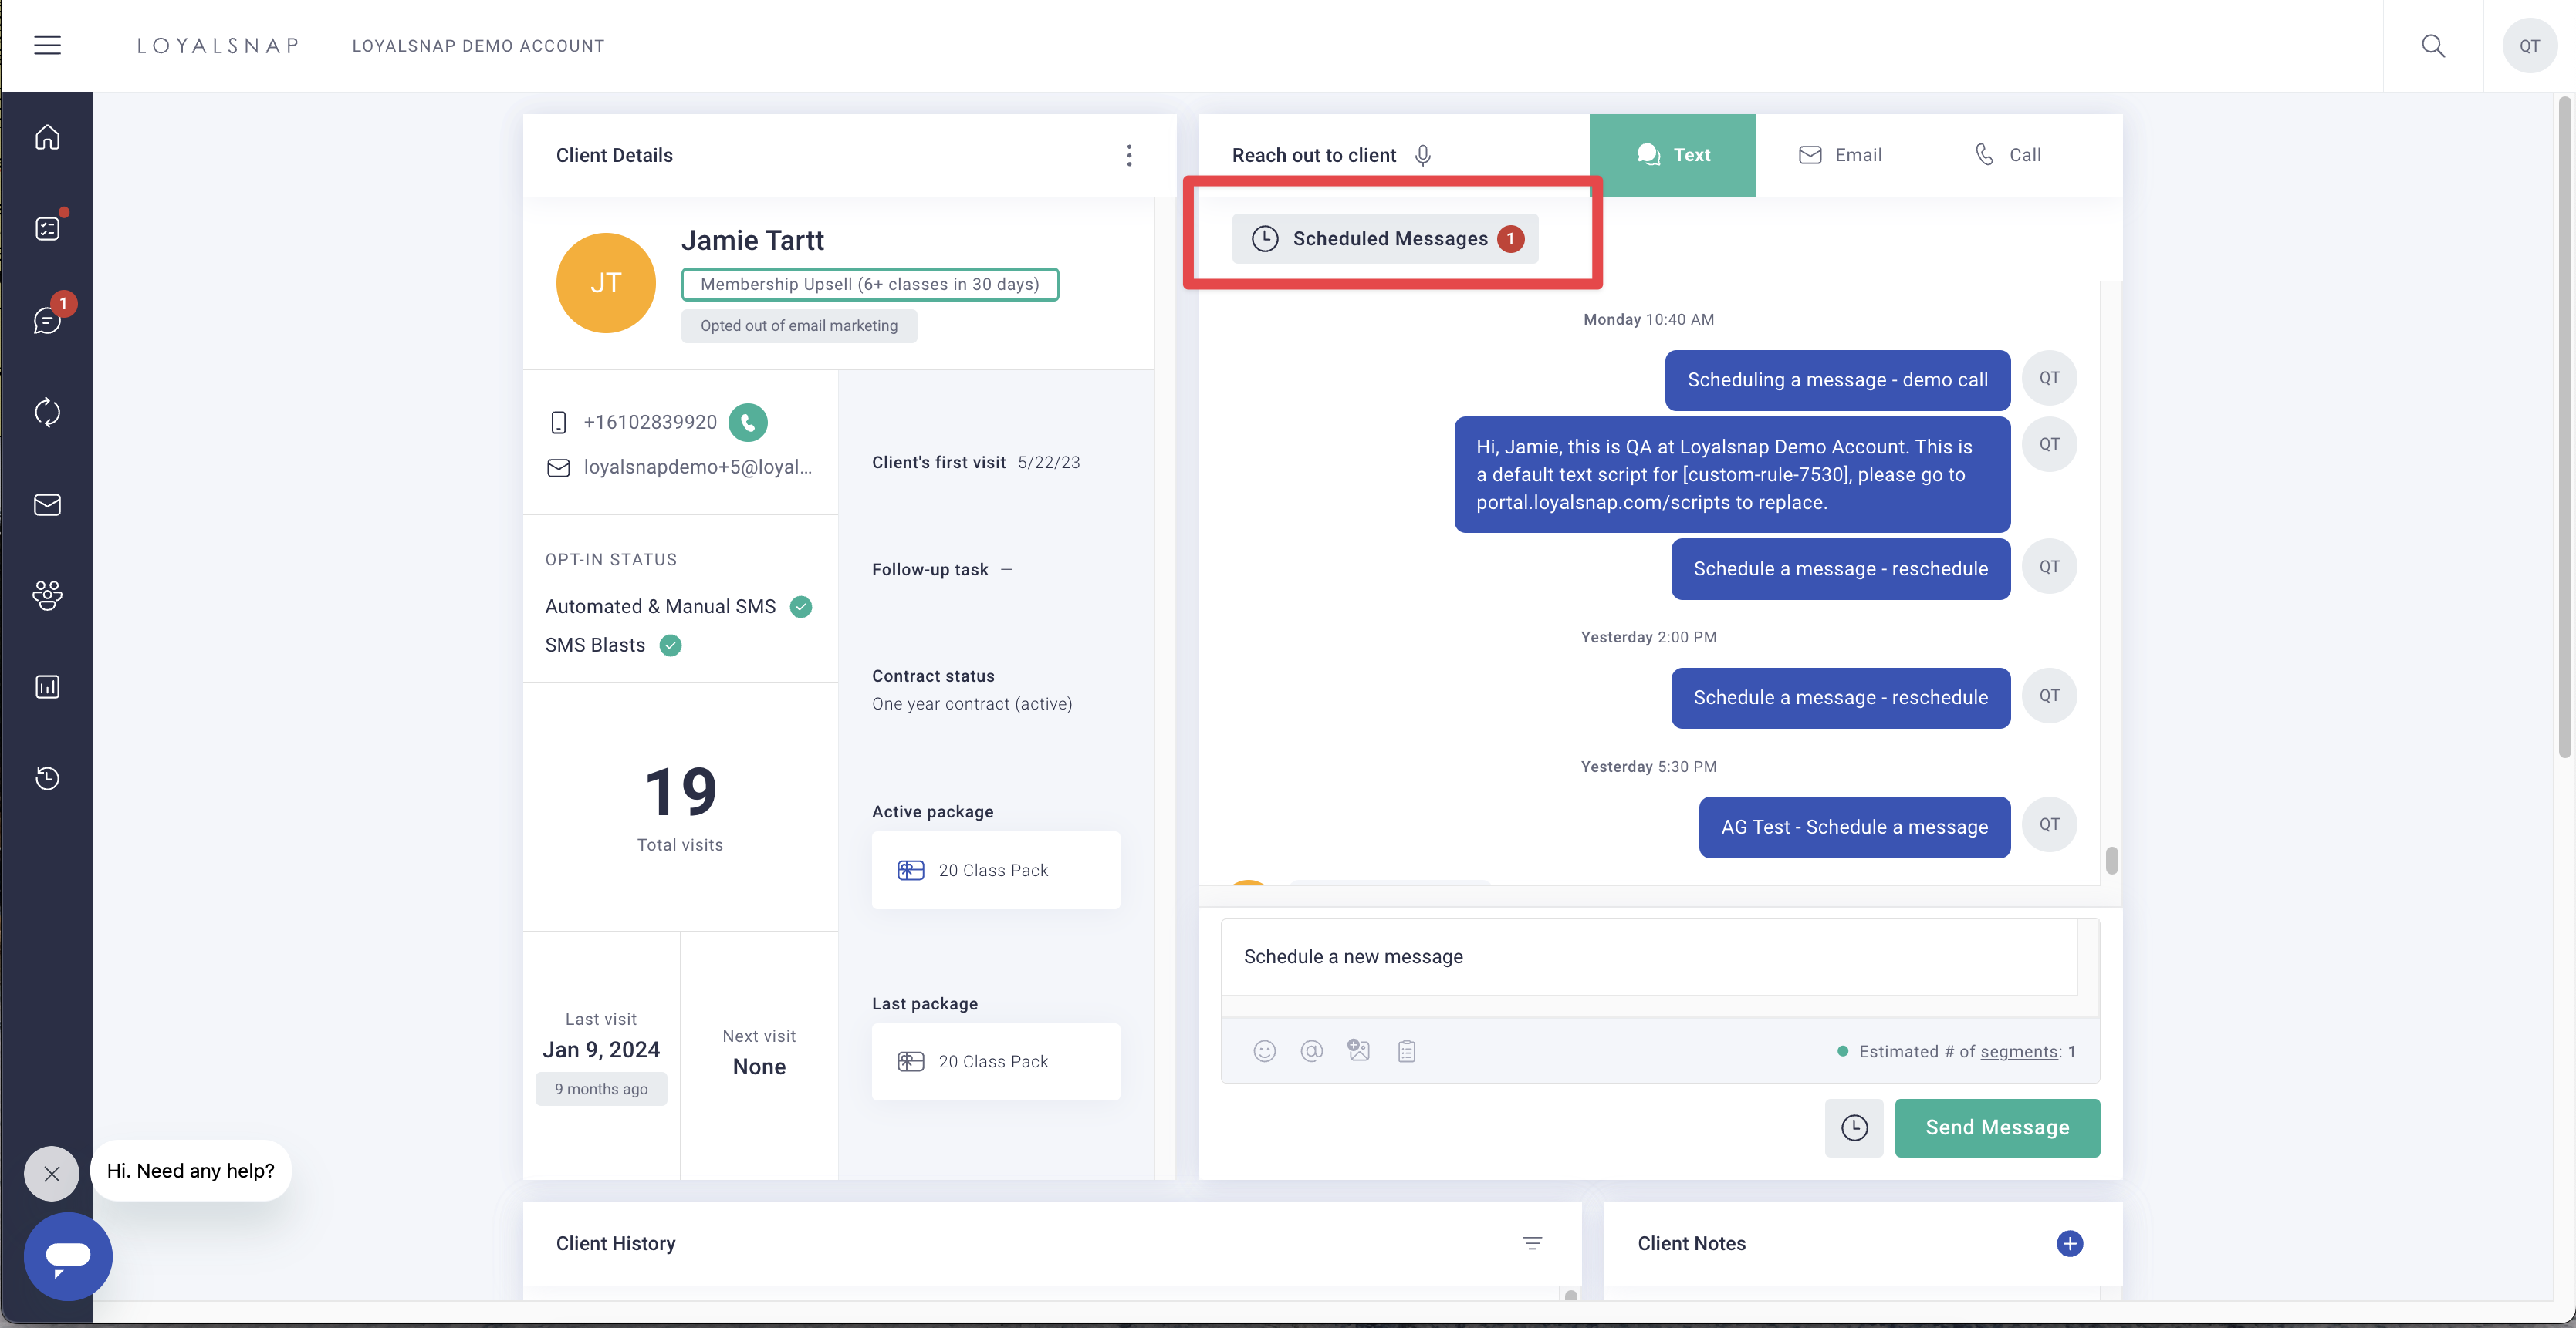
Task: Click the clock schedule message button
Action: 1853,1127
